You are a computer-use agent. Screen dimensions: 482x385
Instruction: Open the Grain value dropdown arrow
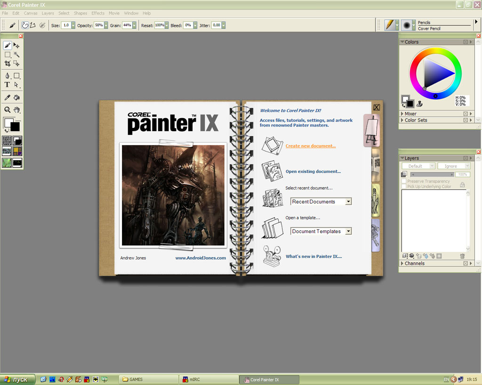(134, 25)
